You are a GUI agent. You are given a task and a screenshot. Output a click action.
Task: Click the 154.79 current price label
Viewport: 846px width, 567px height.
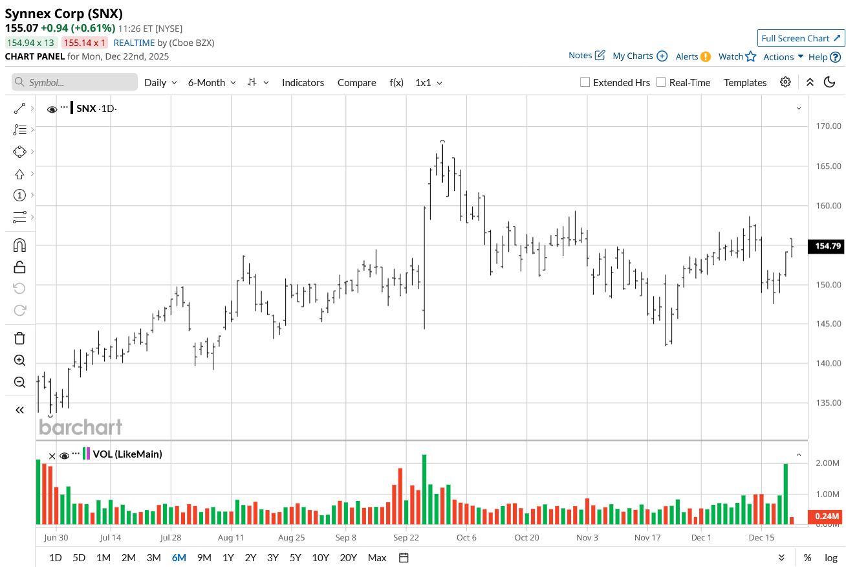pos(825,246)
